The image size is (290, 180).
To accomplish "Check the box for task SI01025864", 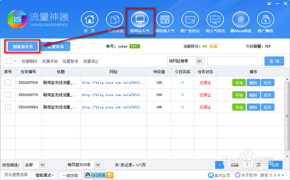I will pos(8,107).
